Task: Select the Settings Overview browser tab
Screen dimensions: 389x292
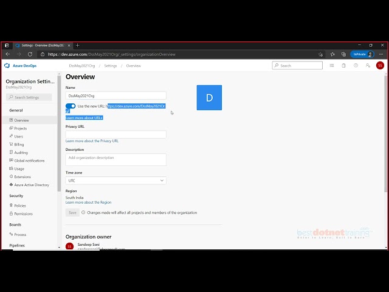Action: [x=43, y=46]
